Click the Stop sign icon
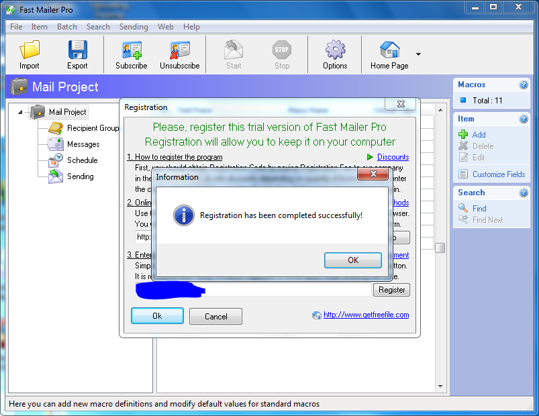Image resolution: width=539 pixels, height=416 pixels. point(282,50)
